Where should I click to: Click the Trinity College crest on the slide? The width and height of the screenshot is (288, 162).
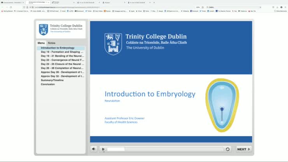point(113,44)
